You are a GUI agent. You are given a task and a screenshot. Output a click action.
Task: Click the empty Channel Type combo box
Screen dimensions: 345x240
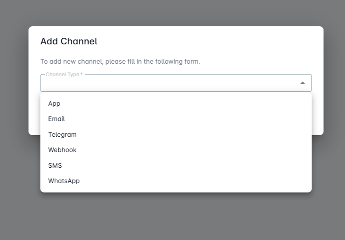pyautogui.click(x=169, y=83)
